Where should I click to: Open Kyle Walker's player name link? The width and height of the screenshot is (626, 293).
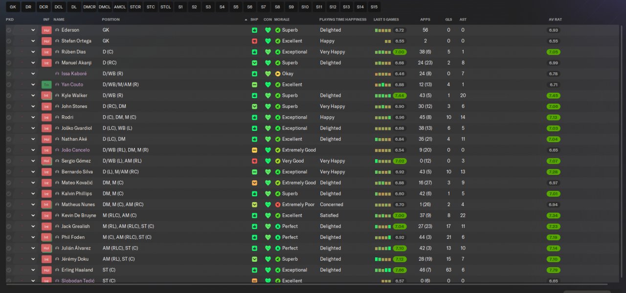coord(74,96)
